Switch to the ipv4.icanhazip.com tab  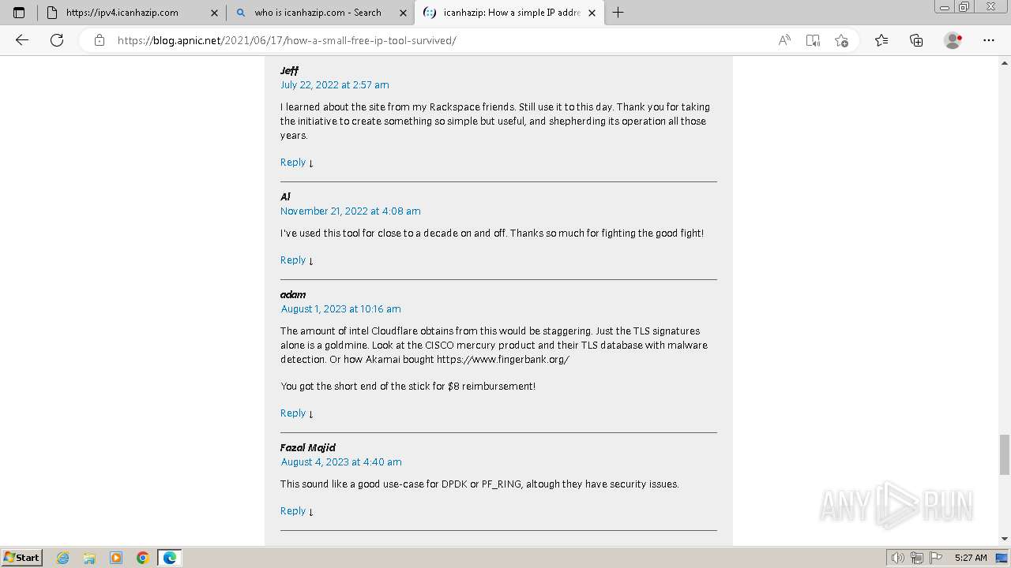pos(131,13)
